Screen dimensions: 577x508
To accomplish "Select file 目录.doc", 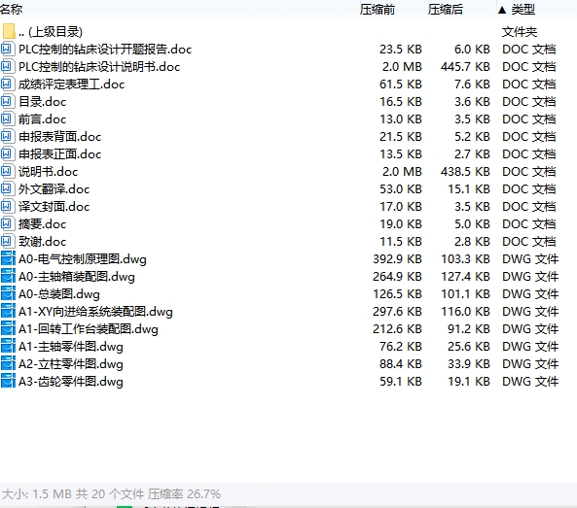I will 42,102.
